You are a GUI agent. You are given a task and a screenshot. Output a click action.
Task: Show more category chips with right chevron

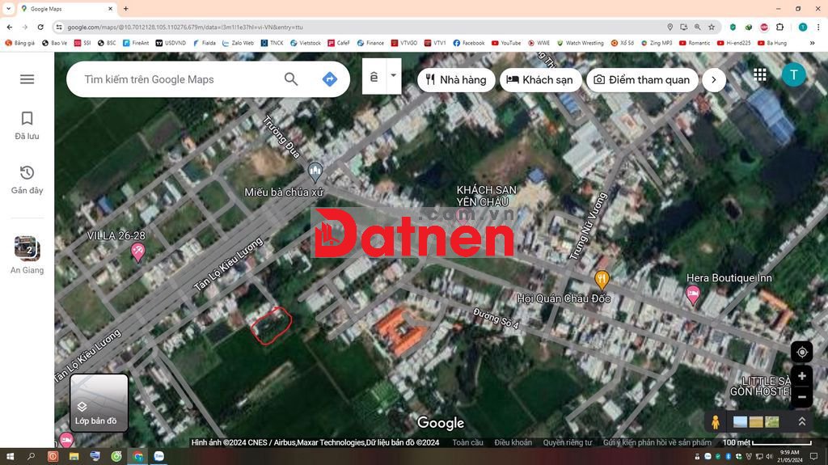pos(713,79)
